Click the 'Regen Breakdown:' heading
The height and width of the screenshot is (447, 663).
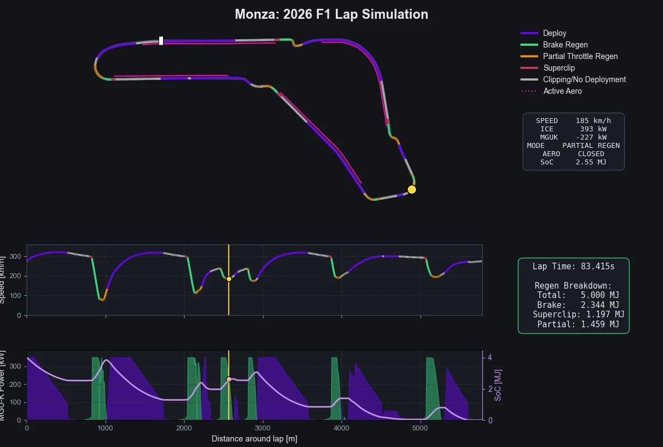[573, 286]
